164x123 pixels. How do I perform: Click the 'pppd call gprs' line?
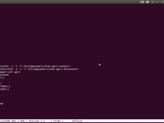(x=10, y=72)
